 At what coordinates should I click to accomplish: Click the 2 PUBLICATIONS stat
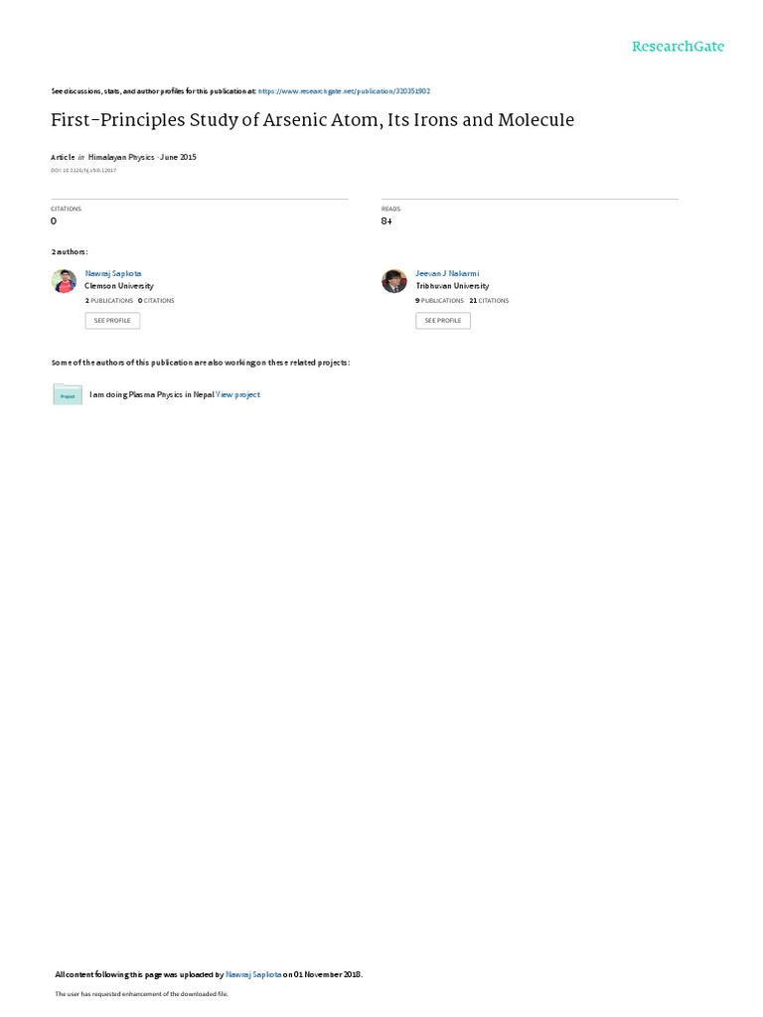click(109, 301)
